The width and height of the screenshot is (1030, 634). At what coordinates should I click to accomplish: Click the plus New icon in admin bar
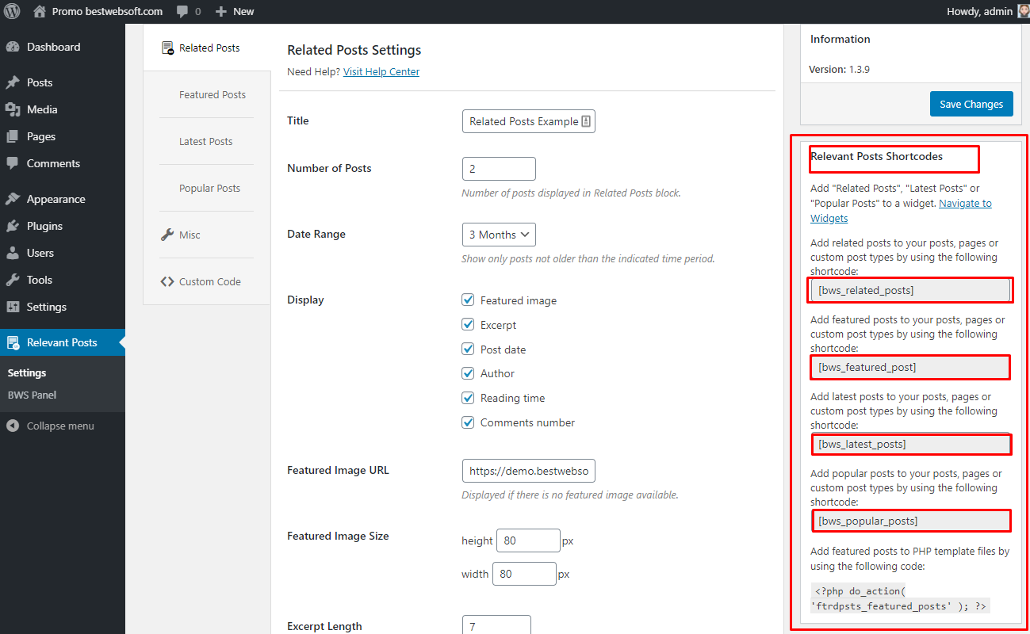pyautogui.click(x=221, y=11)
